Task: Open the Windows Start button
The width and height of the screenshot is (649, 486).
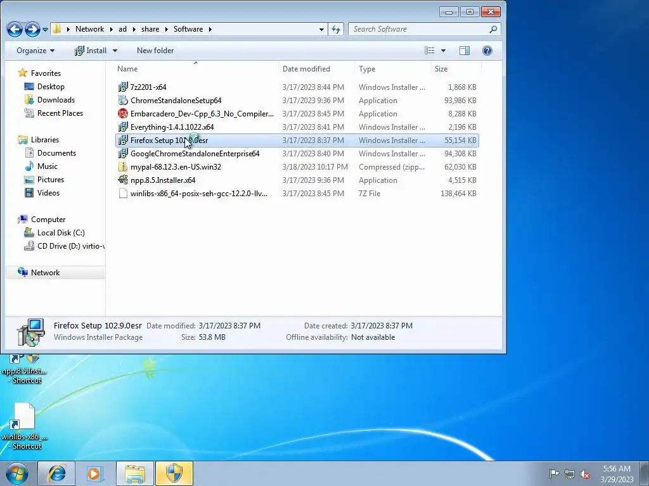Action: [x=17, y=473]
